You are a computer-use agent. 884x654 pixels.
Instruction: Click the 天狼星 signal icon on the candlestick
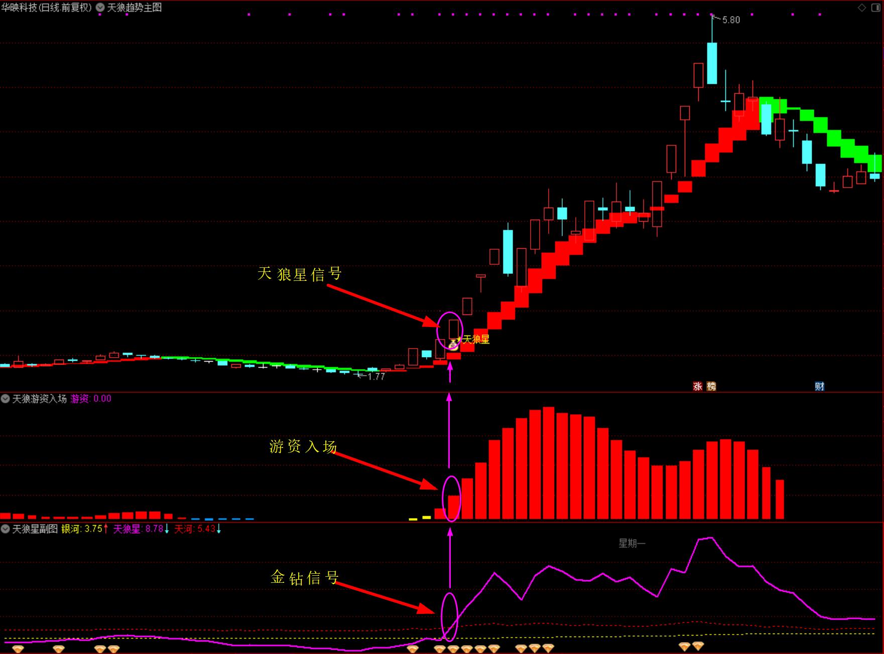(x=453, y=344)
